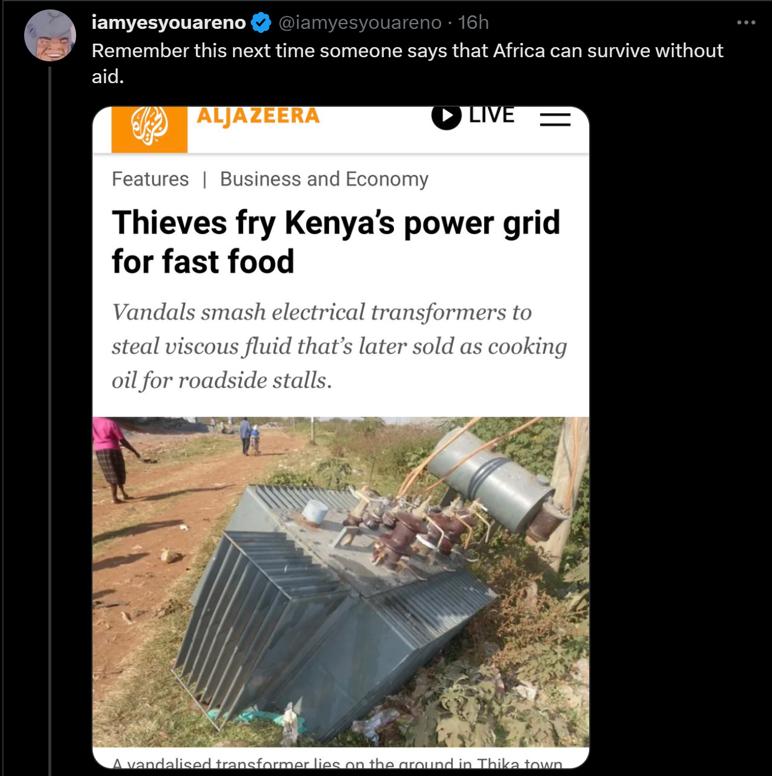The image size is (772, 776).
Task: Open the Al Jazeera hamburger menu
Action: (x=555, y=119)
